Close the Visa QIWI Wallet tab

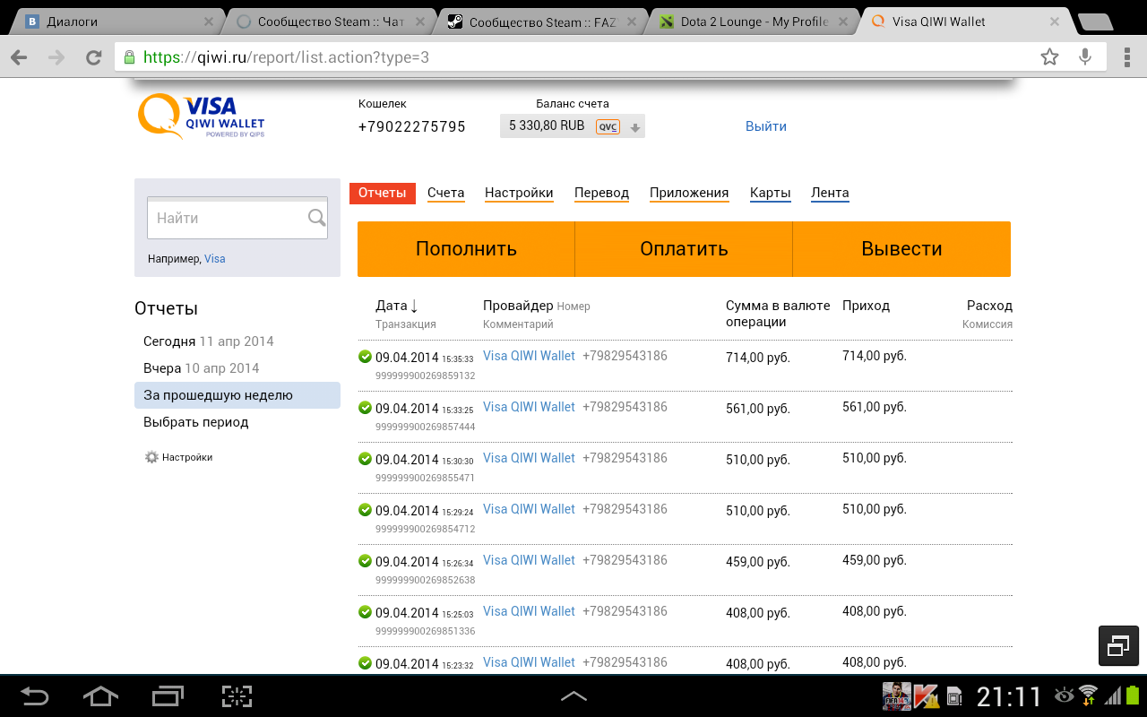pyautogui.click(x=1054, y=22)
